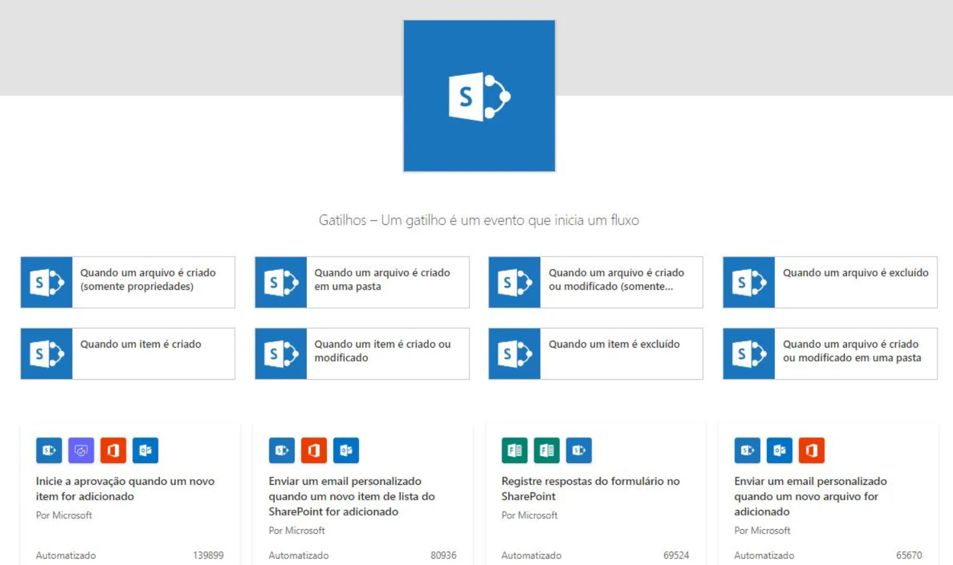Viewport: 953px width, 565px height.
Task: Choose the 'Quando um item é criado' trigger
Action: [x=128, y=353]
